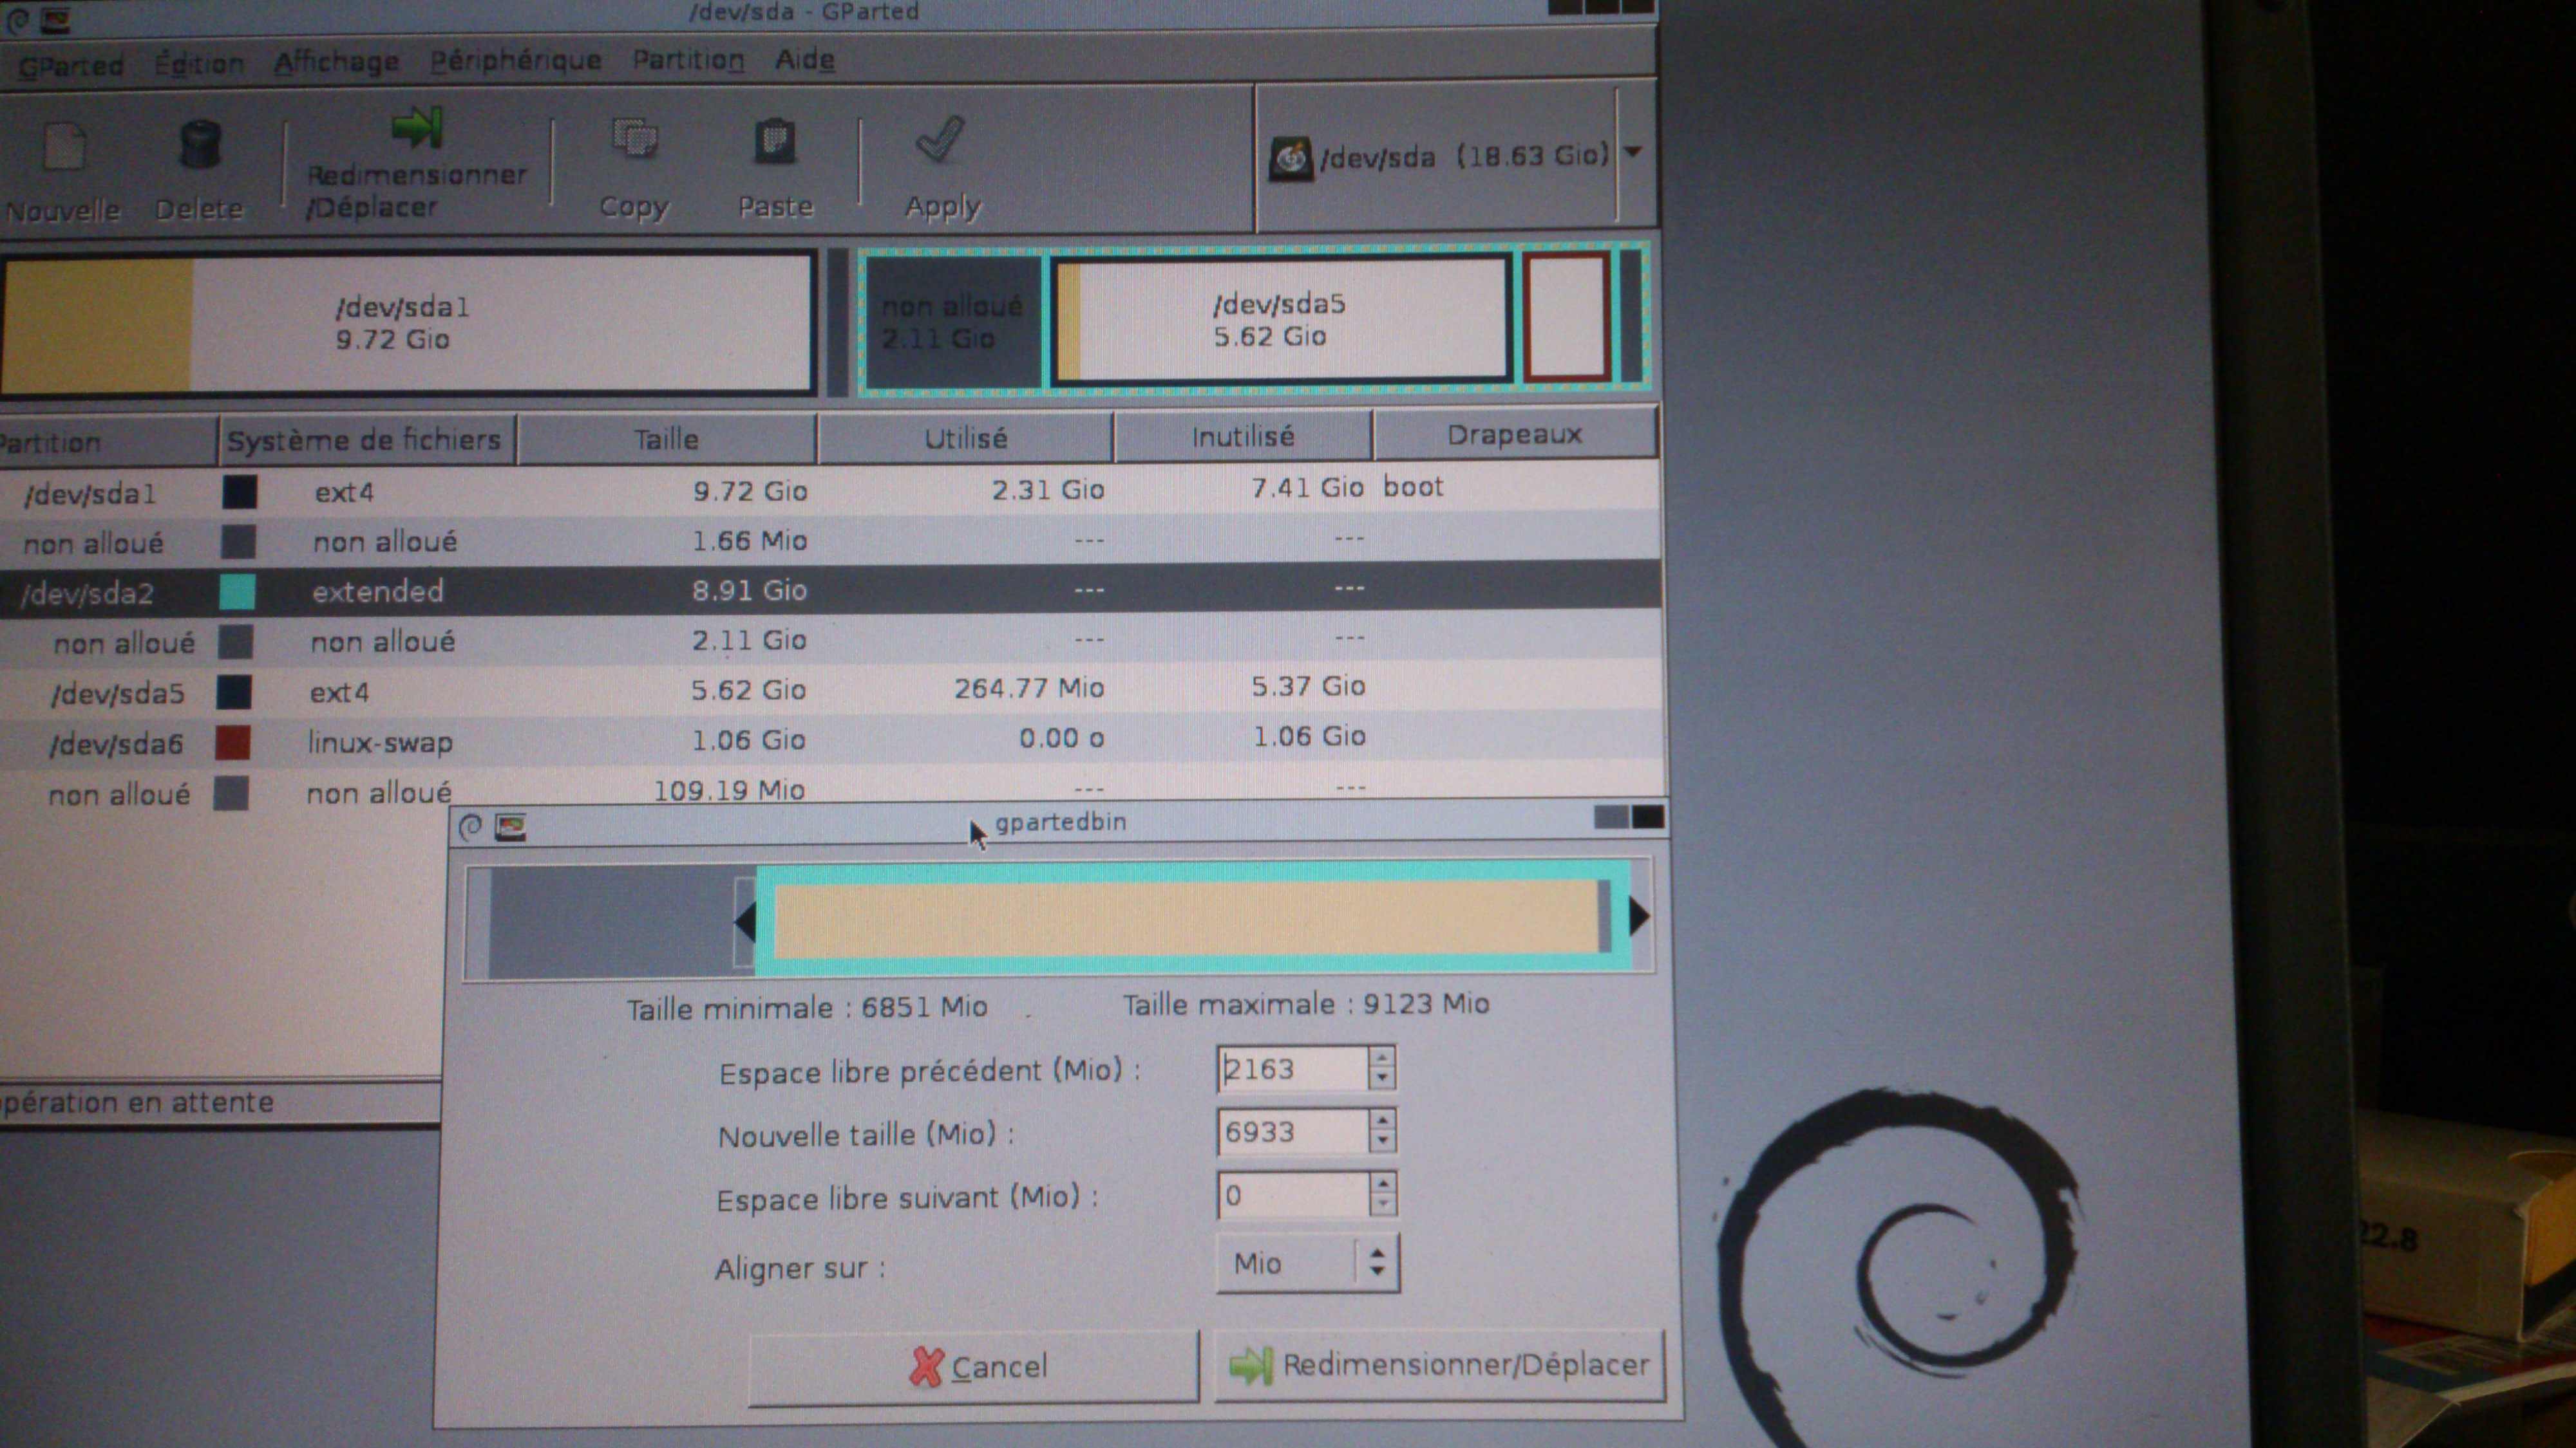This screenshot has height=1448, width=2576.
Task: Select the /dev/sda5 block in disk map
Action: [x=1281, y=319]
